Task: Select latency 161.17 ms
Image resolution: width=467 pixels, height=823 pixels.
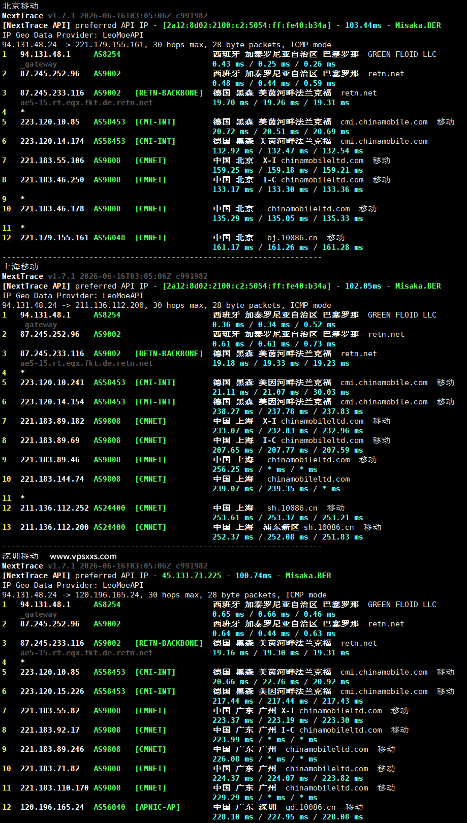Action: 233,247
